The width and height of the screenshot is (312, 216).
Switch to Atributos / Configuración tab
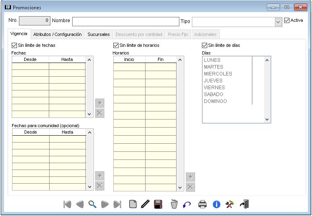pyautogui.click(x=57, y=35)
